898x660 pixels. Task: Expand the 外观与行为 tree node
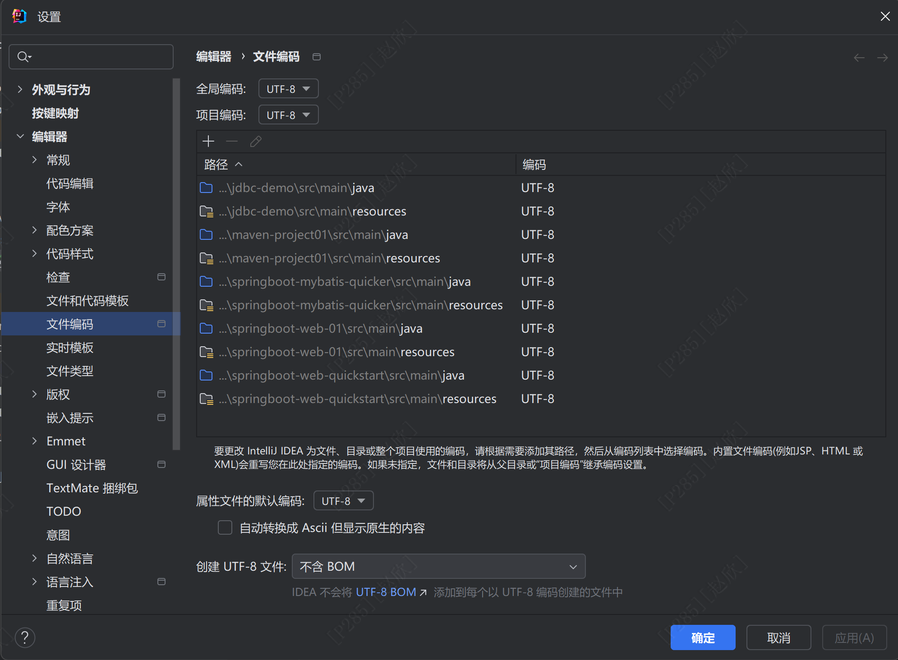pos(20,89)
